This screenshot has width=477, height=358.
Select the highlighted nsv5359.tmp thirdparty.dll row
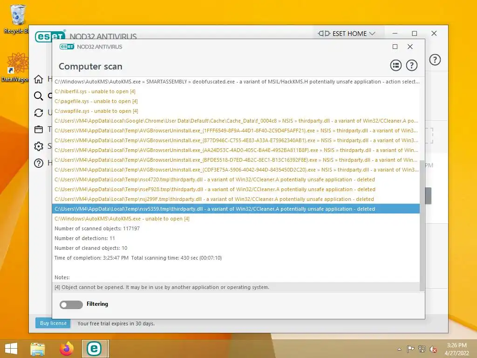tap(236, 209)
